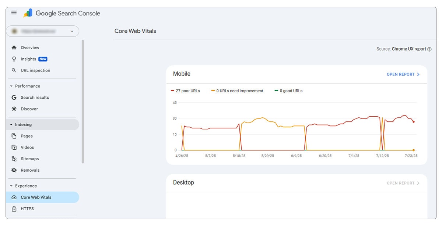Select the HTTPS padlock icon

(x=14, y=208)
